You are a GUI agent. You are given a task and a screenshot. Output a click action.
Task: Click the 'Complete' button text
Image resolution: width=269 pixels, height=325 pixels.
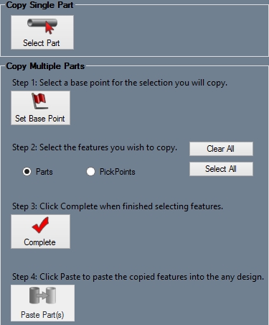pos(39,242)
